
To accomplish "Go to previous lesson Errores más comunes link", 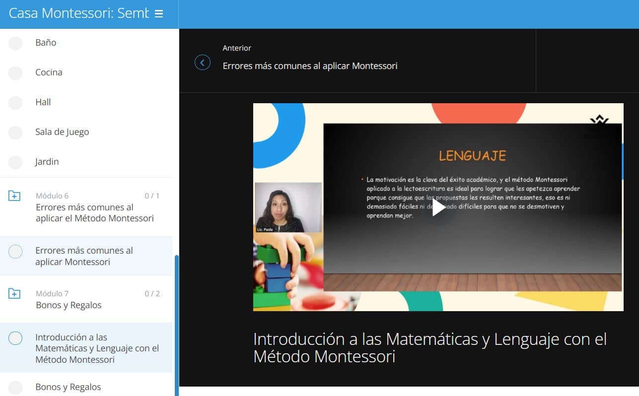I will 310,66.
